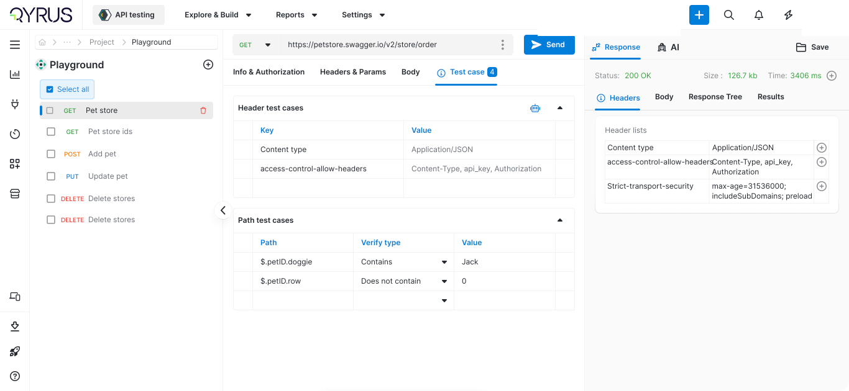Viewport: 849px width, 391px height.
Task: Click the home icon in breadcrumb
Action: pyautogui.click(x=42, y=42)
